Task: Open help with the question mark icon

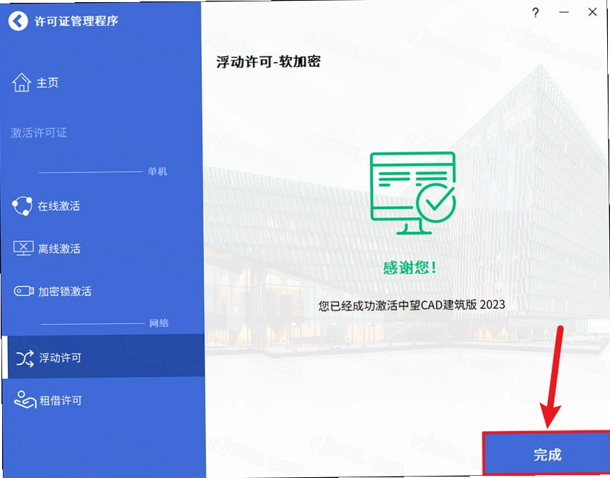Action: point(535,13)
